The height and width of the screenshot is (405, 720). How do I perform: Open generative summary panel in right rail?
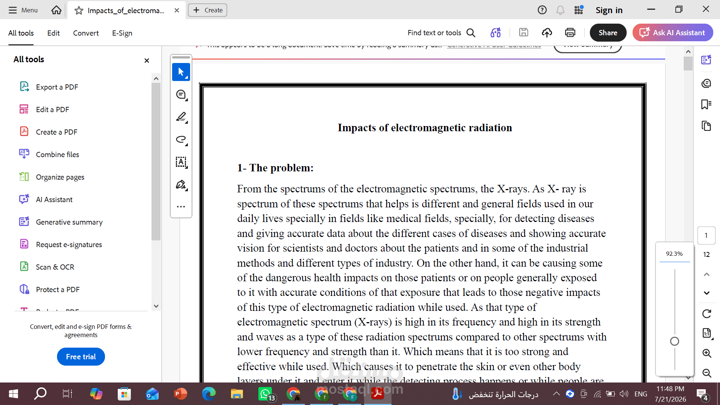(706, 60)
